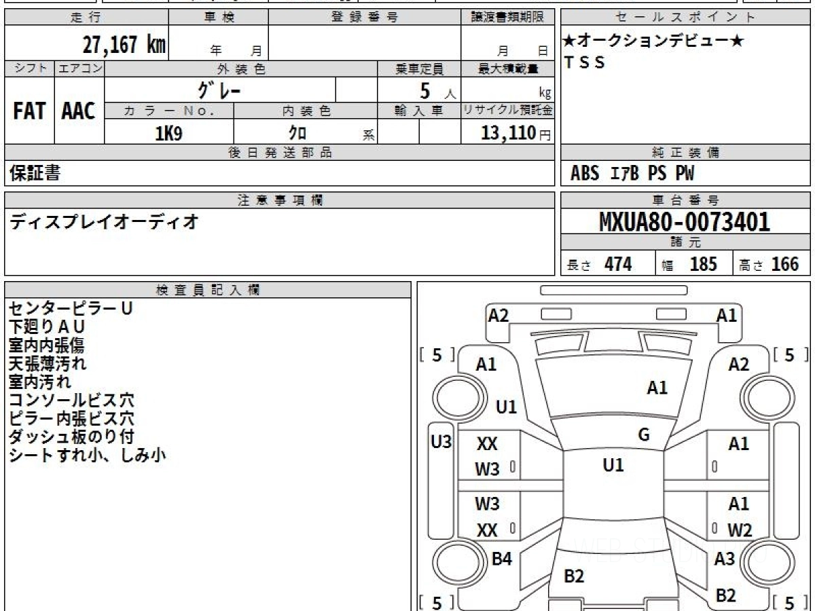
Task: Click the W2 mark on the rear door
Action: pos(740,530)
